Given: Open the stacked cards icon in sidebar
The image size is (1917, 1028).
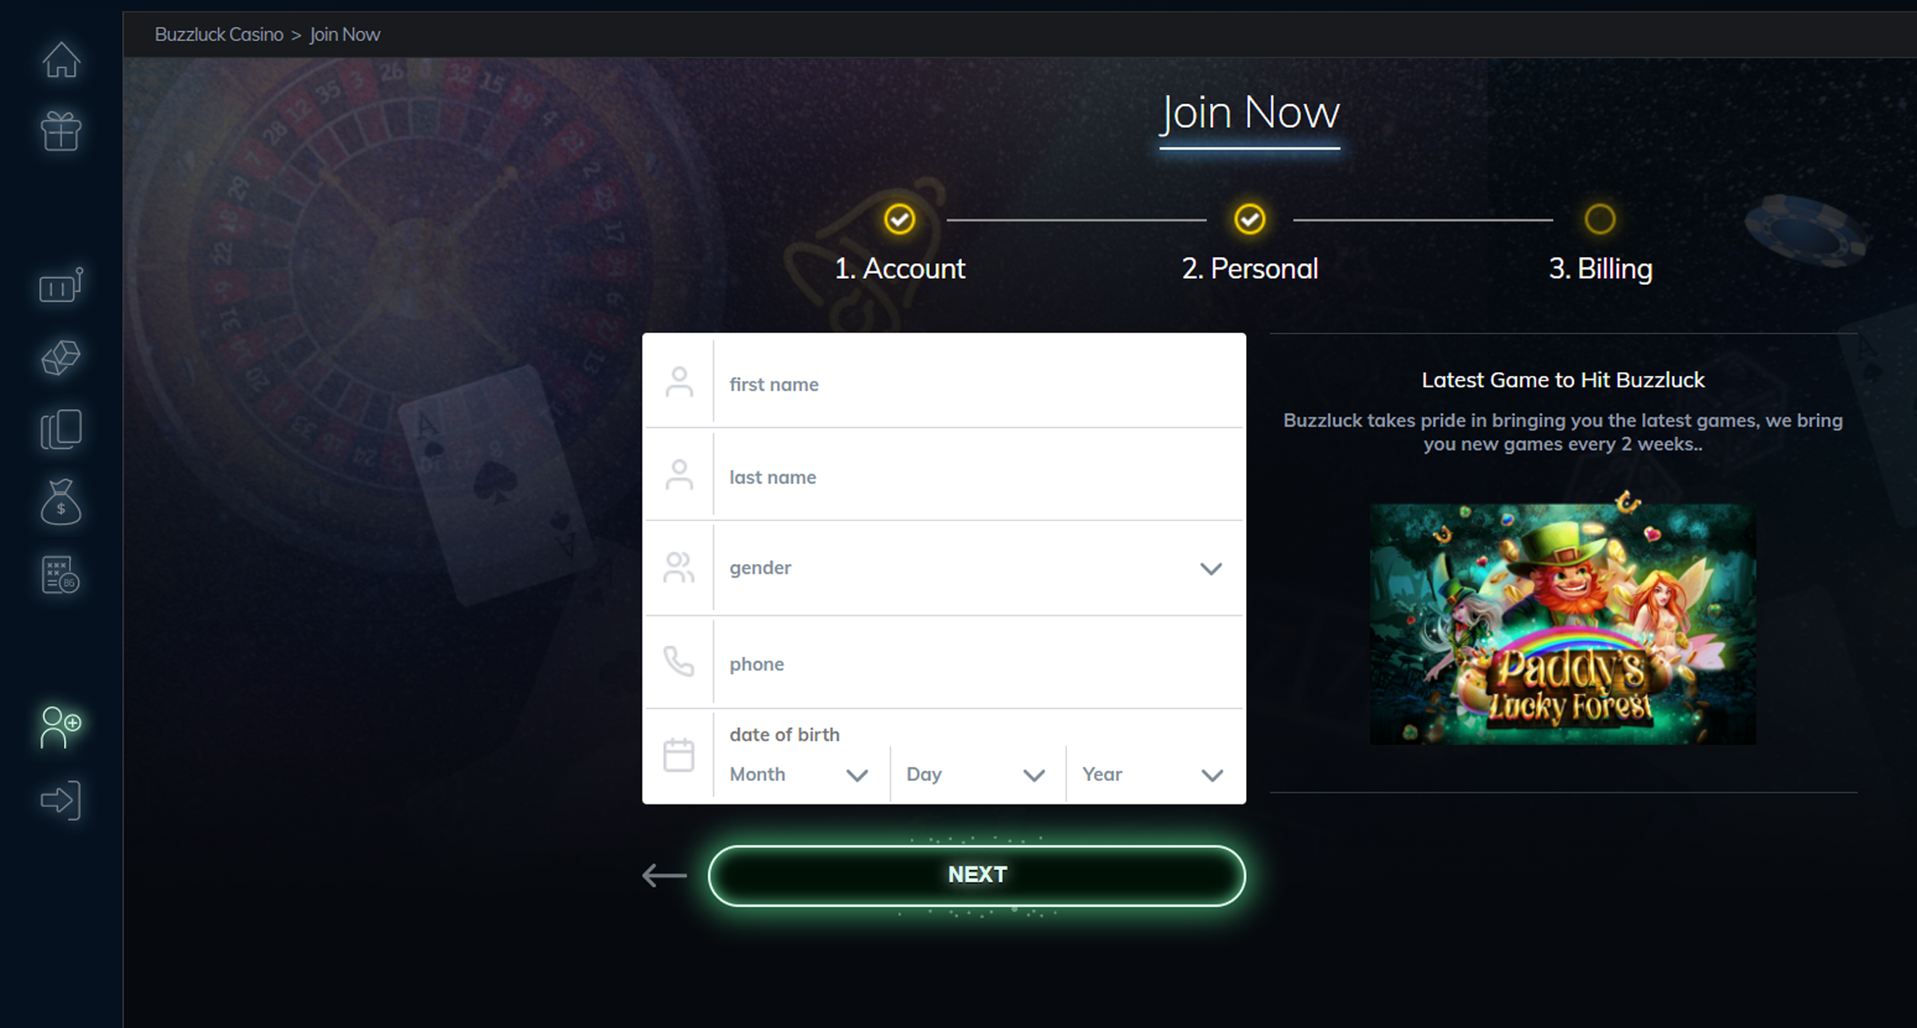Looking at the screenshot, I should click(x=61, y=430).
